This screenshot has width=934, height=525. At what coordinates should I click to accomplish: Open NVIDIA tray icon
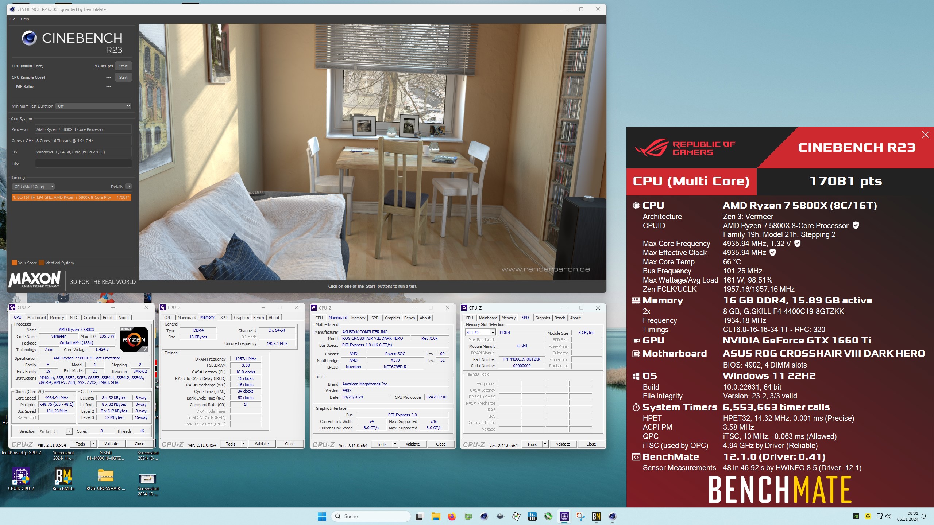pos(856,516)
